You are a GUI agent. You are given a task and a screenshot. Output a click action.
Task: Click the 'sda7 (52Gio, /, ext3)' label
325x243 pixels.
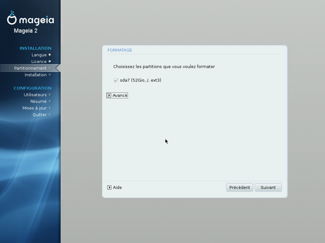141,80
